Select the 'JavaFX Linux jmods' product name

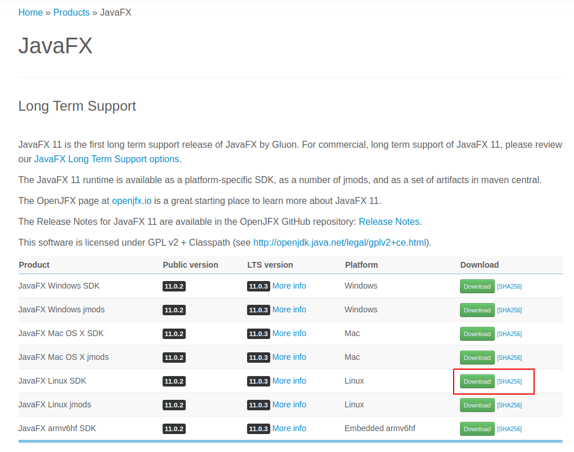[55, 405]
